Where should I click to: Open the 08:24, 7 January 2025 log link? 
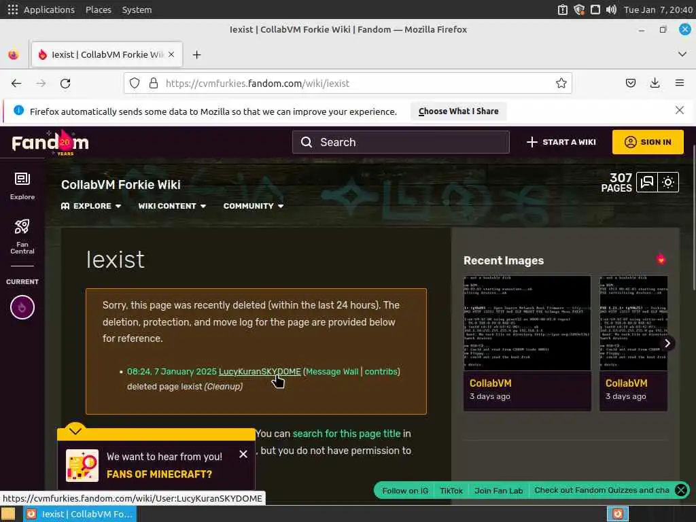coord(172,372)
